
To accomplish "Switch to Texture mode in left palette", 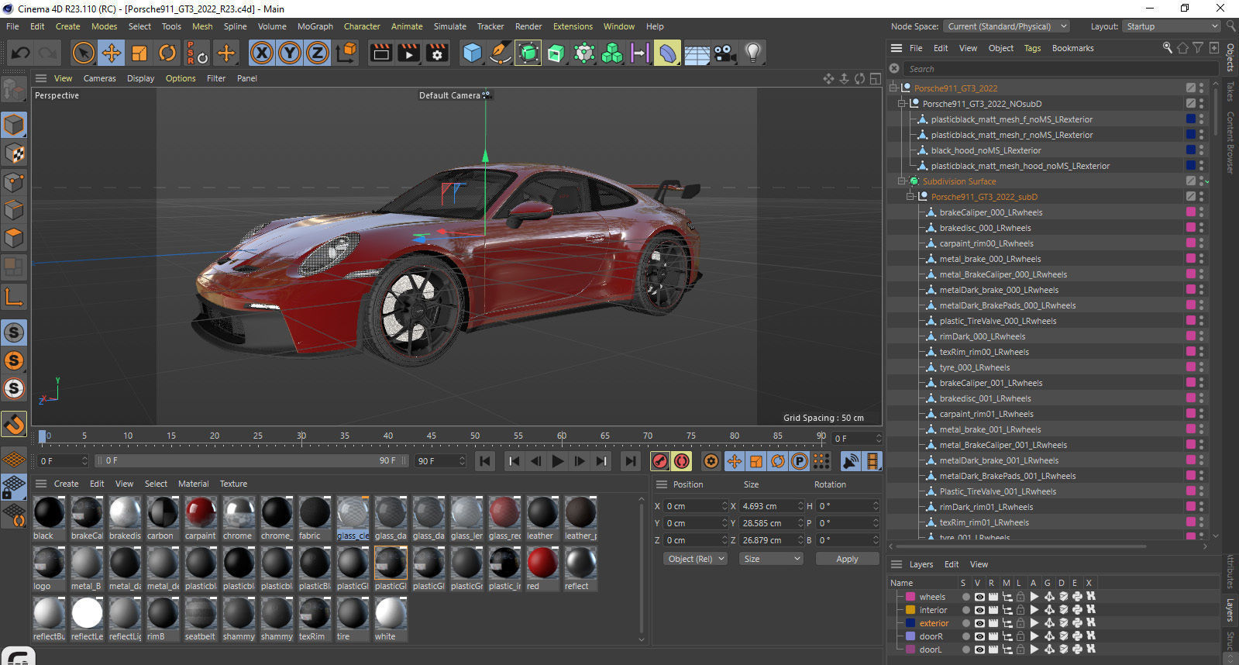I will click(14, 153).
